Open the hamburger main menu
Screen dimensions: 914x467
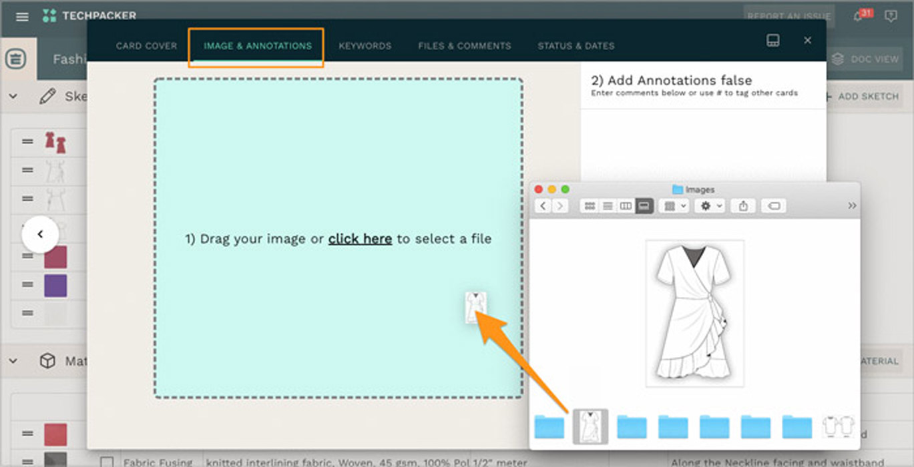tap(22, 17)
